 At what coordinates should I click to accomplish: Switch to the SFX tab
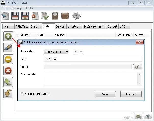(124, 26)
